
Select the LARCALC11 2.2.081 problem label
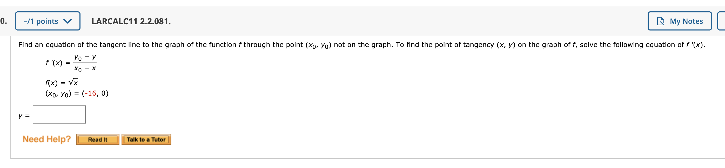131,21
